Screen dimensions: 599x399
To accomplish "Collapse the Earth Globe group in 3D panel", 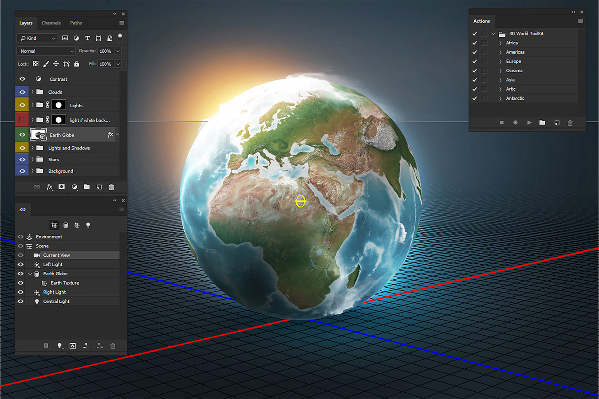I will coord(30,274).
